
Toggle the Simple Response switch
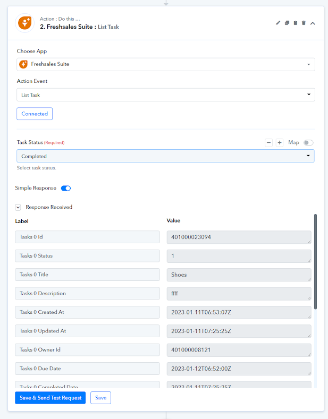66,188
